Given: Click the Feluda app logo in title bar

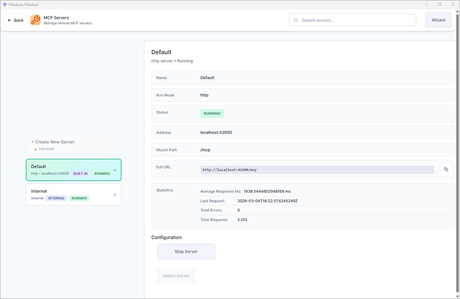Looking at the screenshot, I should coord(5,4).
